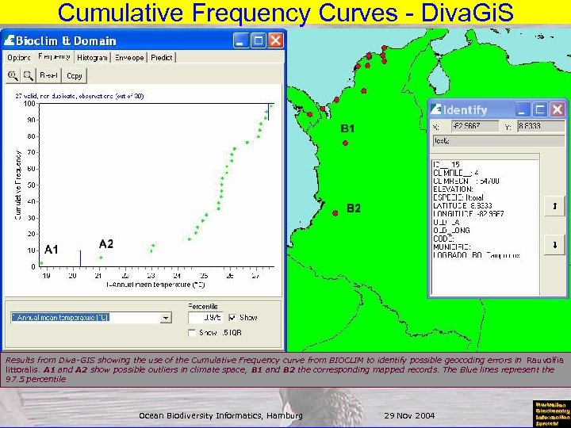The height and width of the screenshot is (428, 571).
Task: Minimize the Bioclim & Domain window
Action: [241, 40]
